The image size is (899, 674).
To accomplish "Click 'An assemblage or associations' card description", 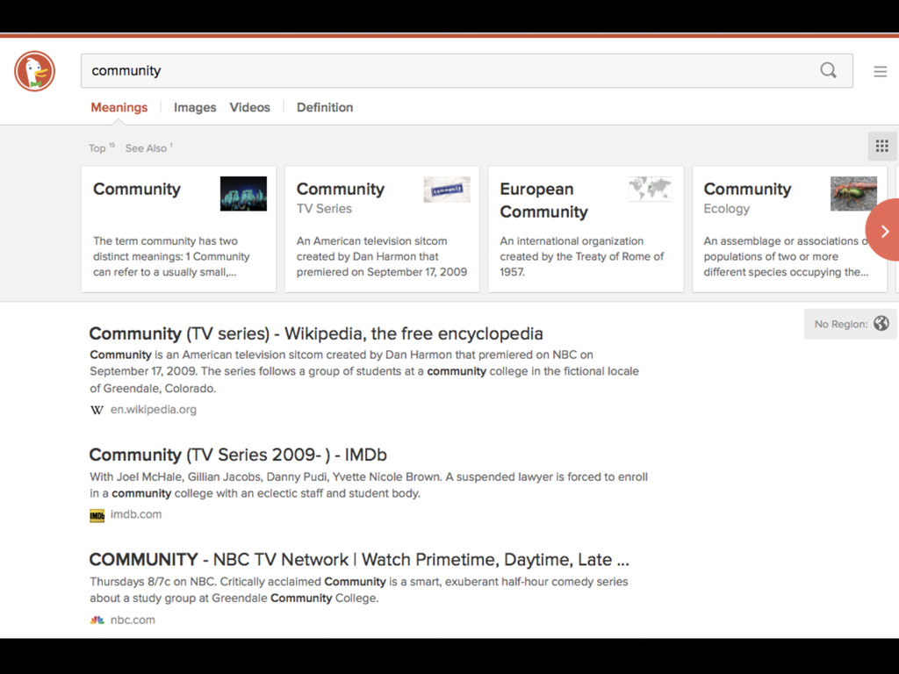I will pos(786,257).
